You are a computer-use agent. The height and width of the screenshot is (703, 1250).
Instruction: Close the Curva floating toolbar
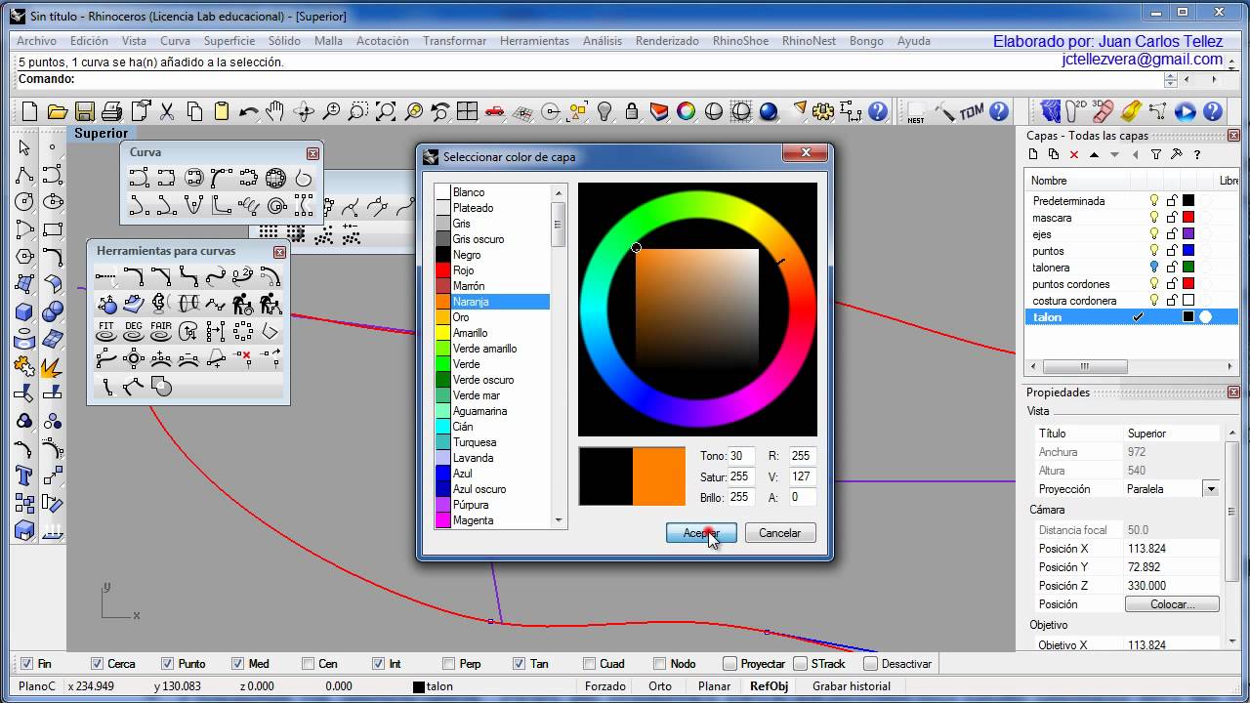(x=312, y=153)
